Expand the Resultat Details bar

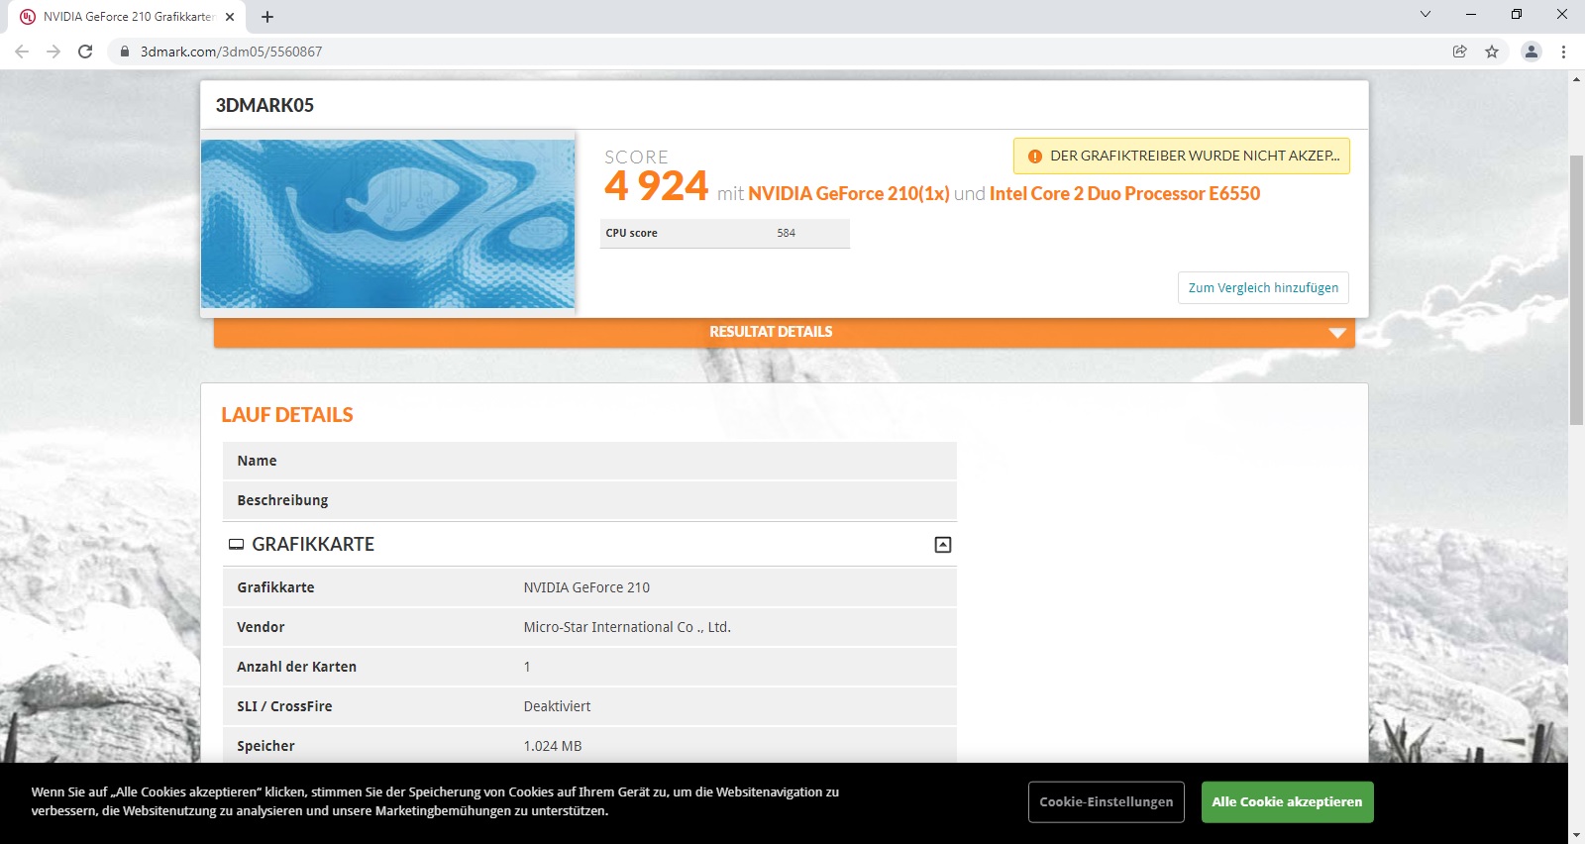tap(784, 332)
